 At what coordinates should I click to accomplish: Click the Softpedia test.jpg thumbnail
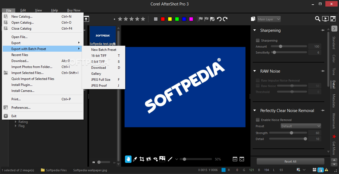click(103, 36)
